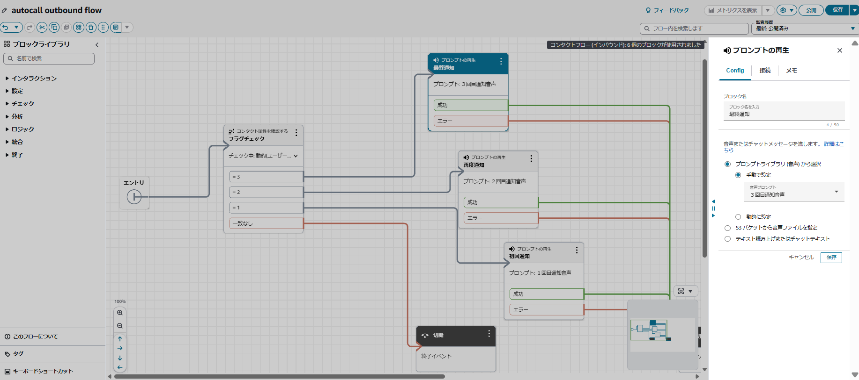Open three-dot menu on フラグチェック block

pyautogui.click(x=296, y=133)
